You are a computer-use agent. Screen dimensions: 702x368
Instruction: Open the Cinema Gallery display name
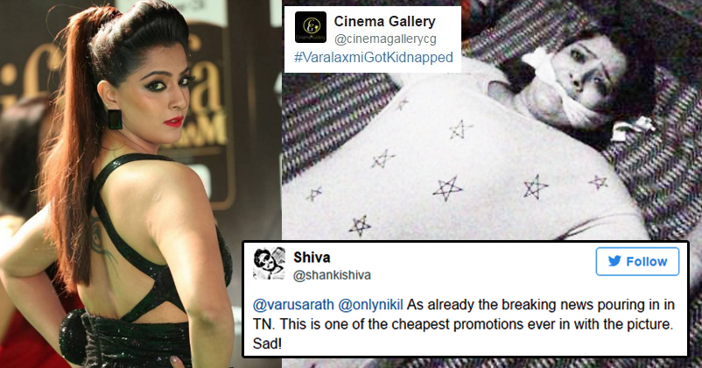tap(384, 21)
